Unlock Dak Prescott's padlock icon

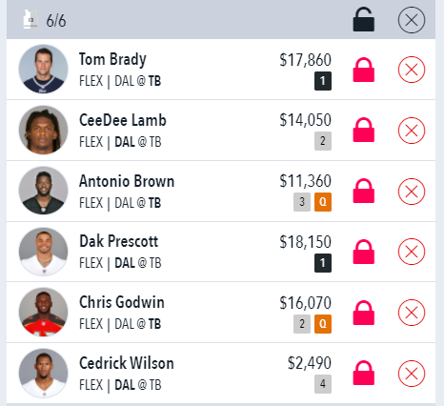(364, 252)
